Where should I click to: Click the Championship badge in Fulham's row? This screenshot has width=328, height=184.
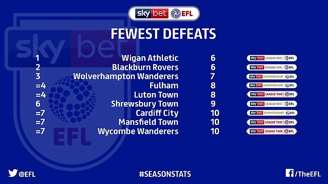[x=271, y=86]
